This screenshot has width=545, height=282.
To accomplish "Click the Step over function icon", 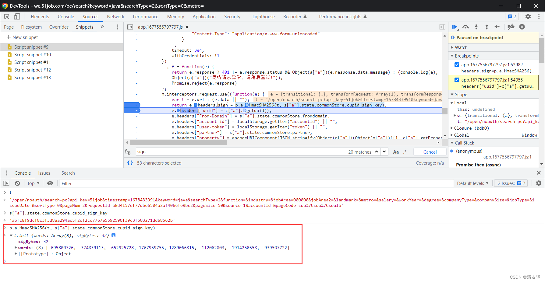I will pos(465,27).
